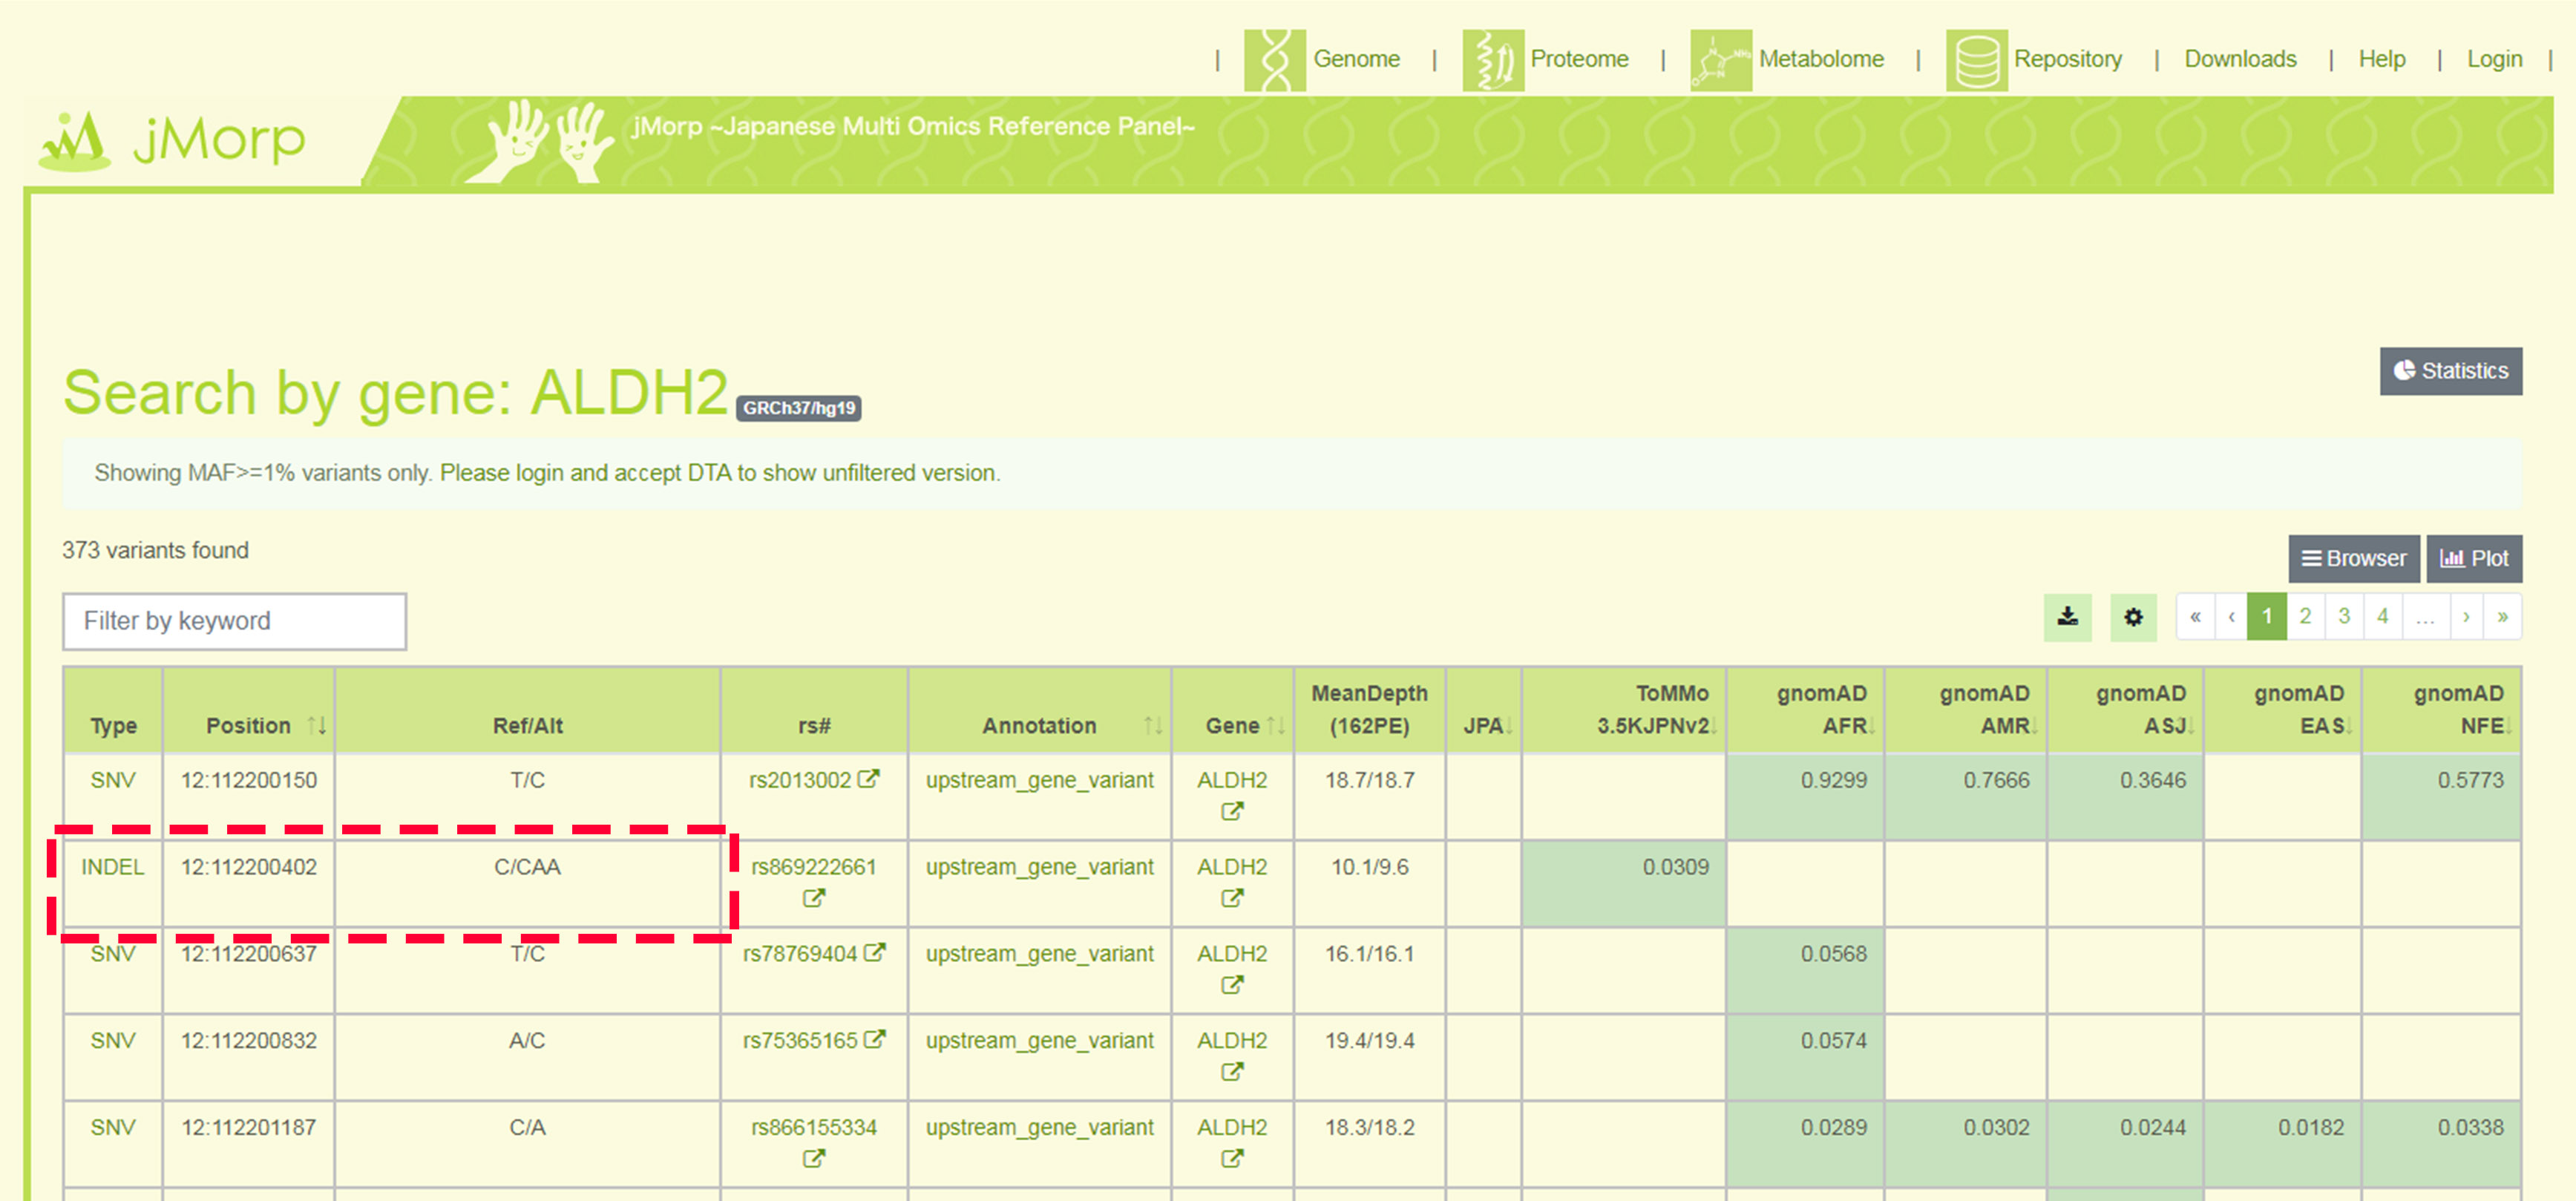
Task: Open external link icon under rs866155334
Action: tap(814, 1158)
